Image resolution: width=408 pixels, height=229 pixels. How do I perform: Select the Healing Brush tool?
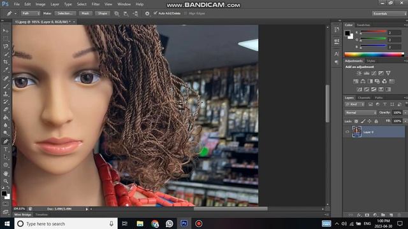coord(6,78)
